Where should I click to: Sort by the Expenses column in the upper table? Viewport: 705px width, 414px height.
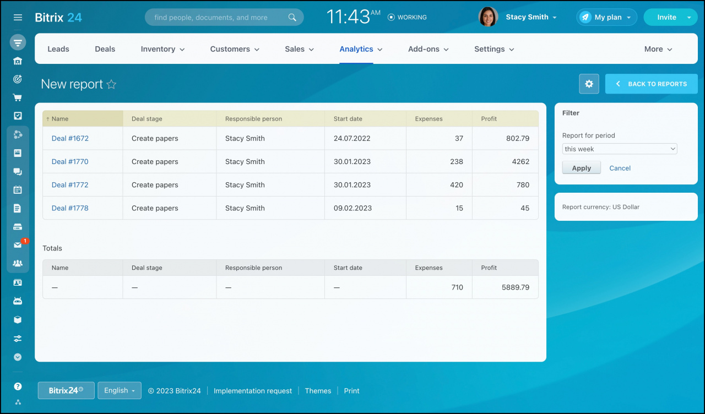pos(439,118)
